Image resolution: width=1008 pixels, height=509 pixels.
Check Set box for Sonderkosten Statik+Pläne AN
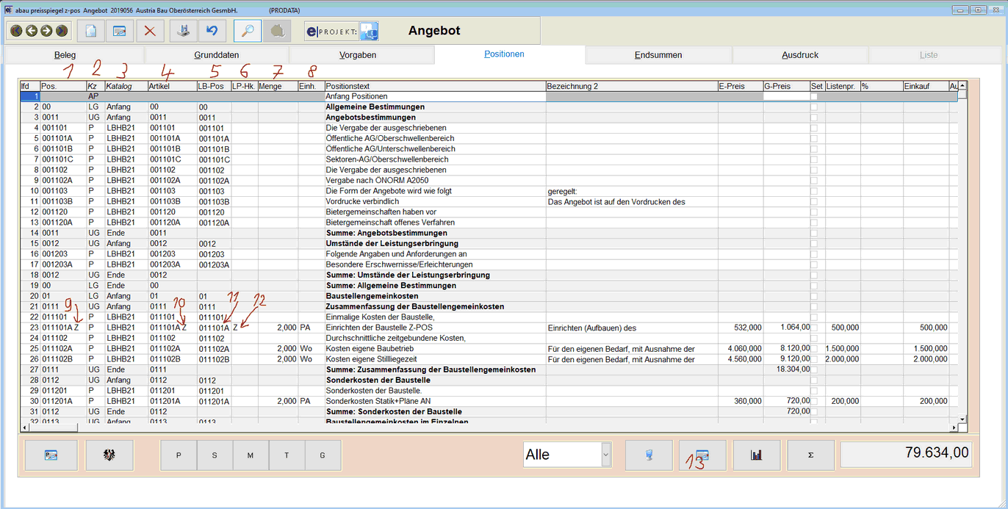(816, 402)
